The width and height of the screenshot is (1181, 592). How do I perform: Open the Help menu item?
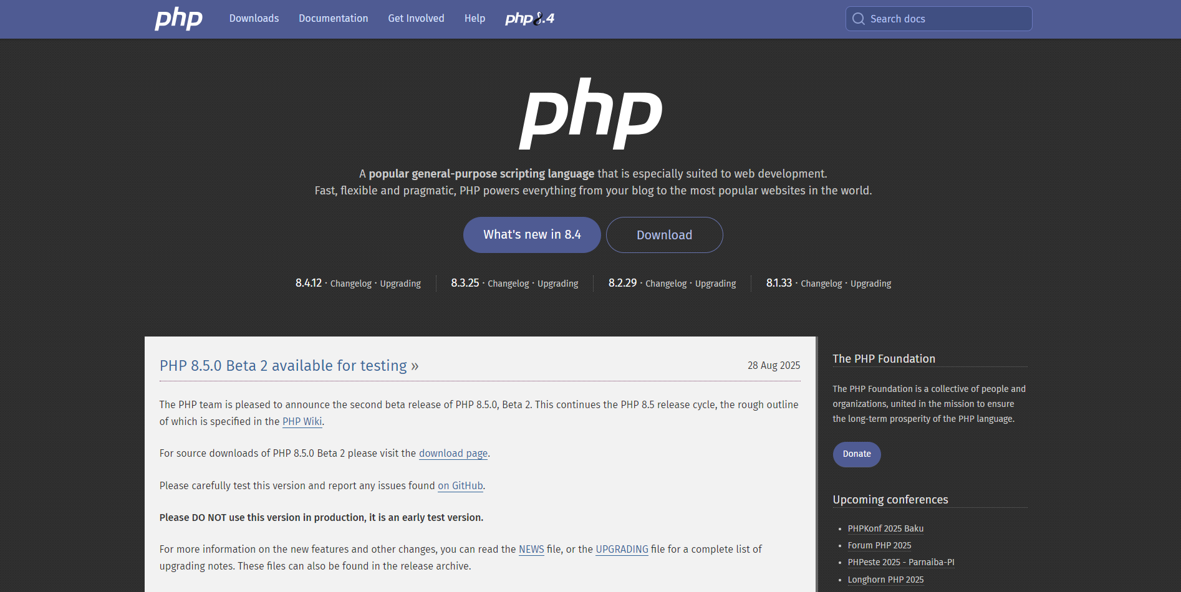(x=475, y=18)
